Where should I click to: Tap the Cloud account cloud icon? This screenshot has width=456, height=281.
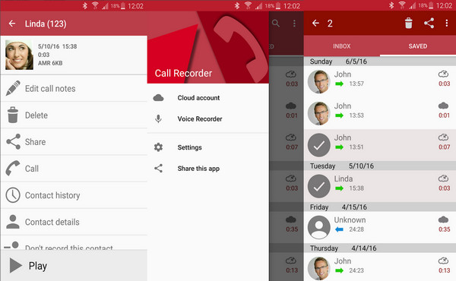pos(158,98)
